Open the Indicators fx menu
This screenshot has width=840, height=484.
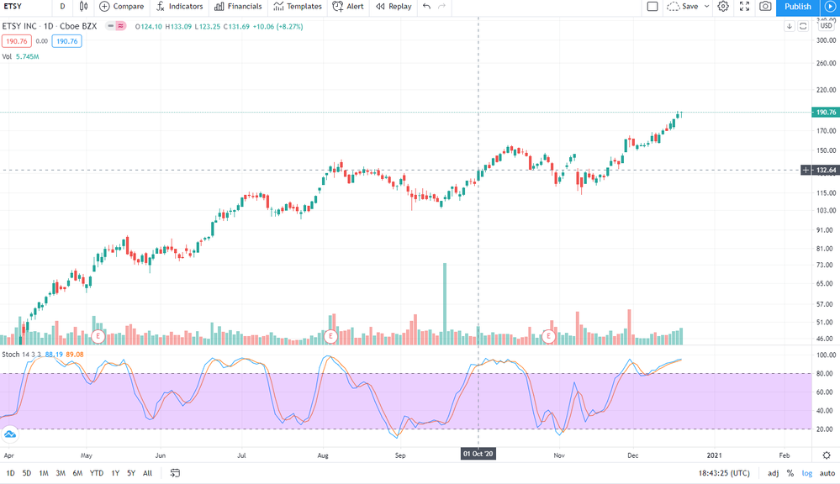(x=179, y=7)
